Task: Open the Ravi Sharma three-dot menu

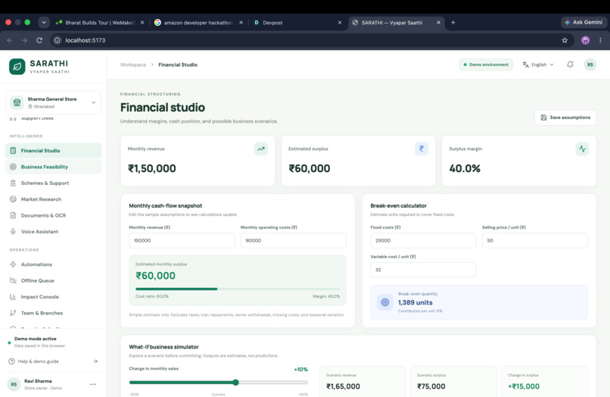Action: pyautogui.click(x=93, y=384)
